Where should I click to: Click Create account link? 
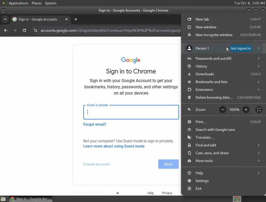pyautogui.click(x=96, y=164)
